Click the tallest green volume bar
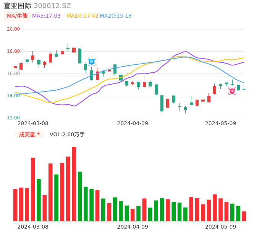The image size is (262, 232). [x=80, y=196]
